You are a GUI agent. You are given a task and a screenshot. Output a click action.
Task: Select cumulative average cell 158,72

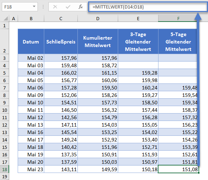[x=98, y=65]
